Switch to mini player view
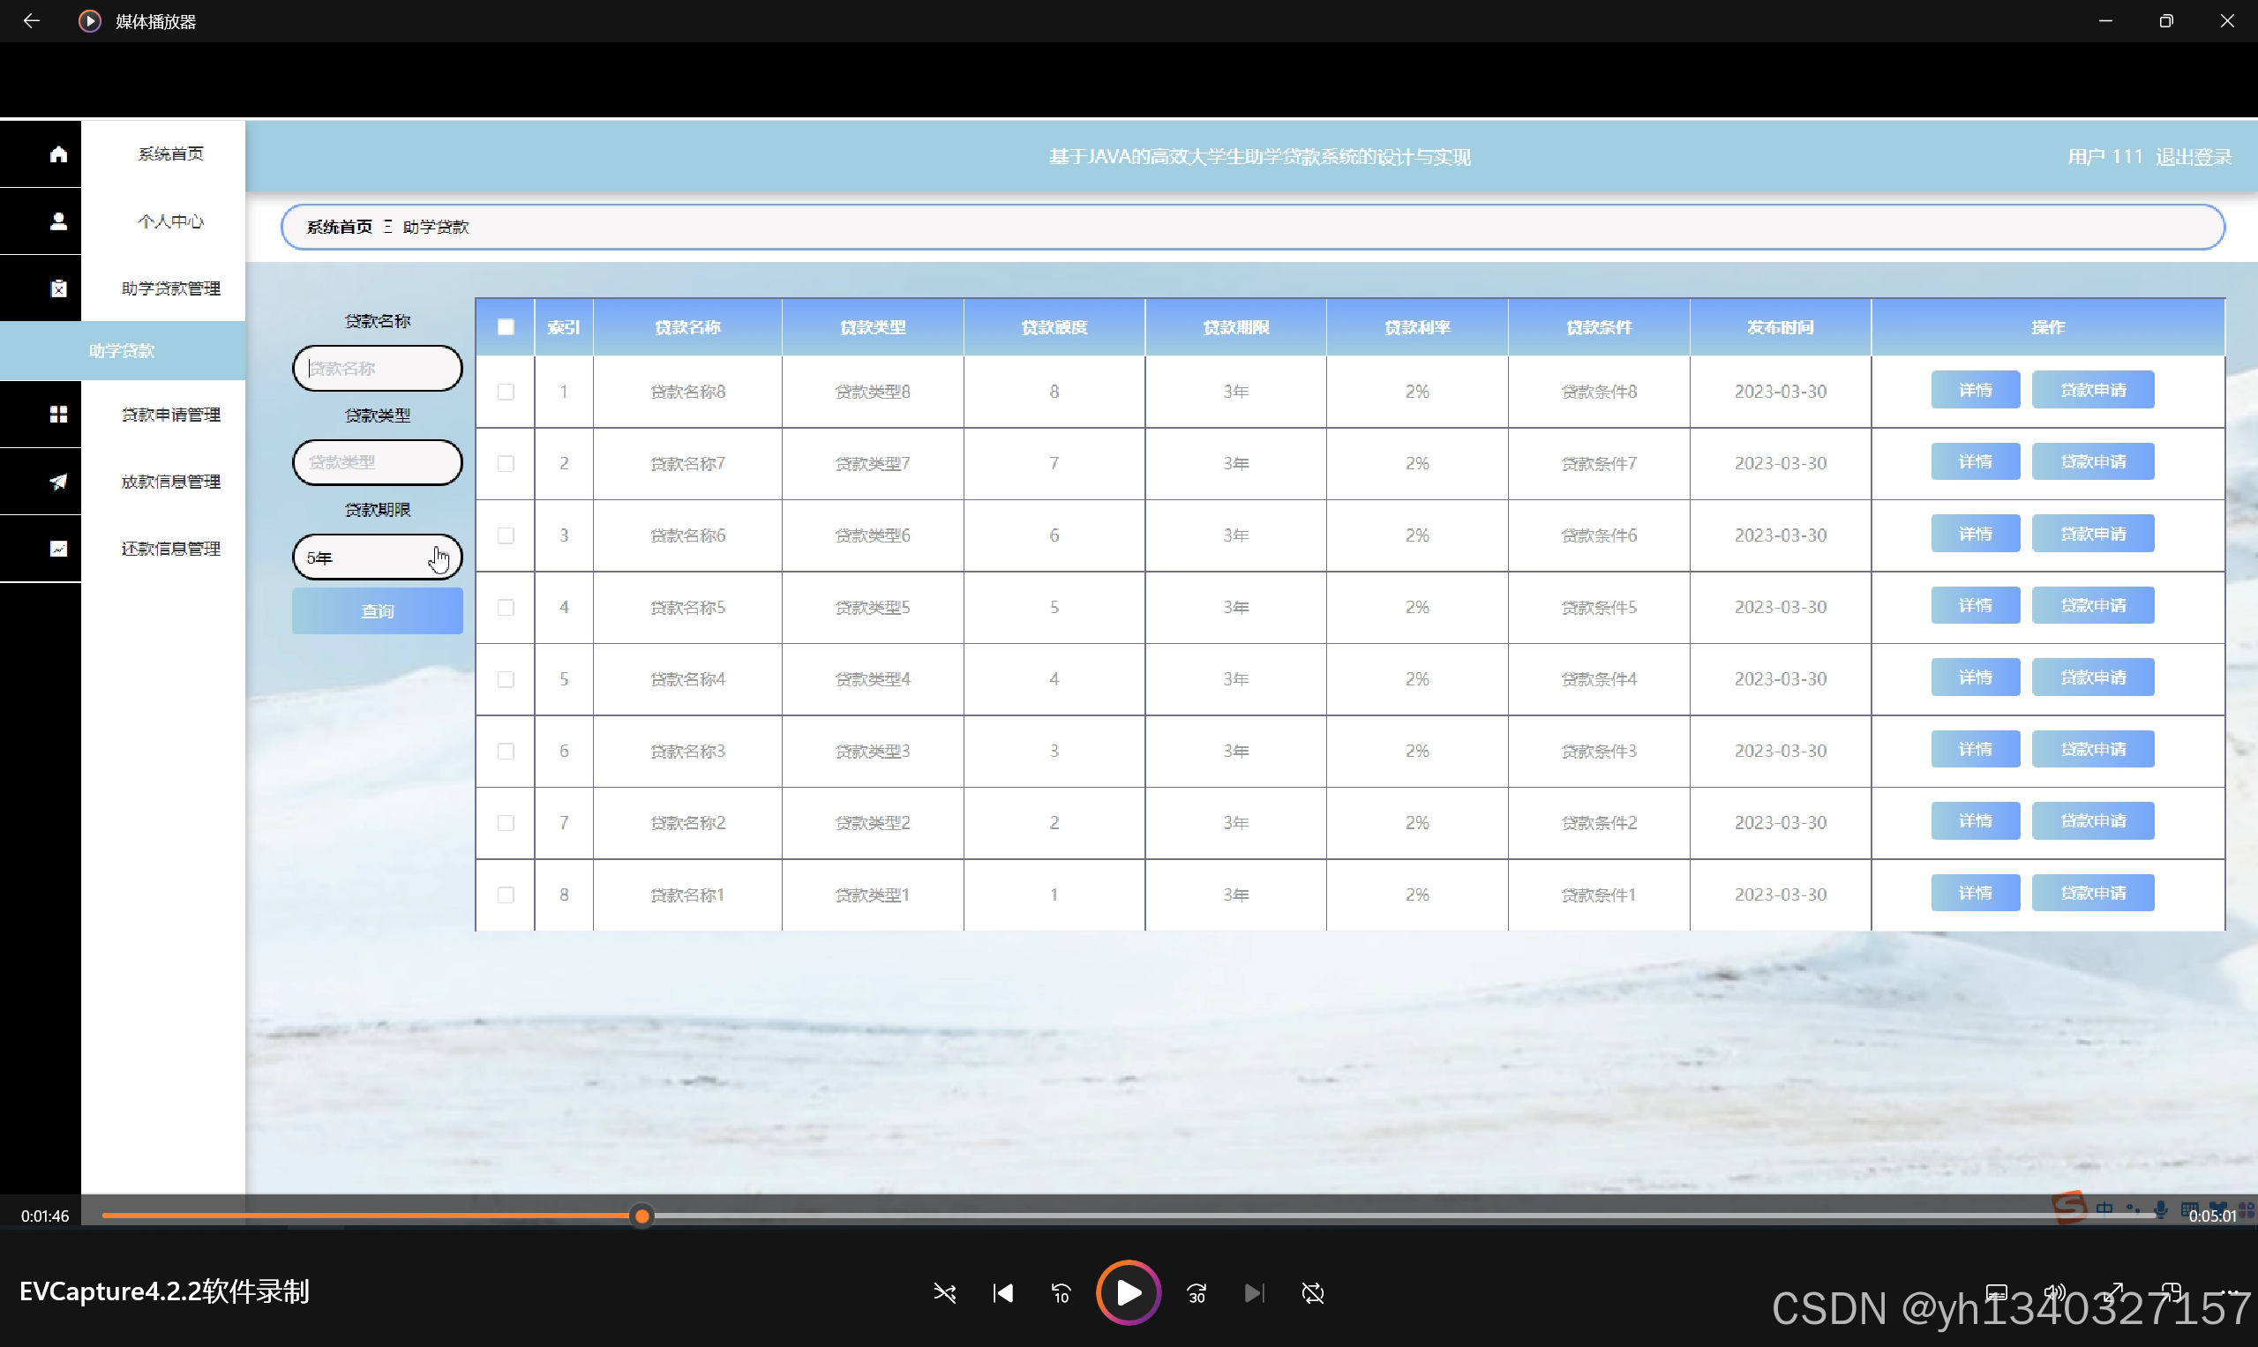Viewport: 2258px width, 1347px height. click(x=2171, y=1292)
